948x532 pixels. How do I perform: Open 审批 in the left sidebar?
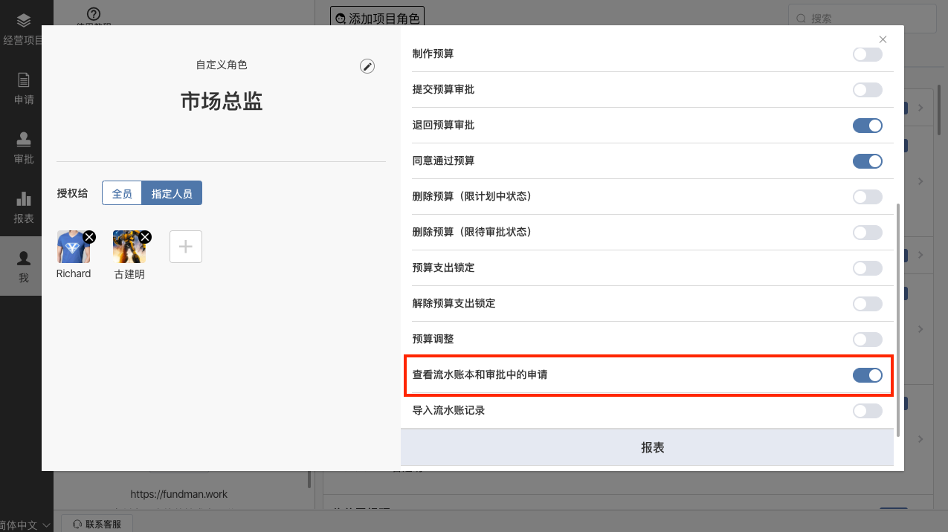(x=24, y=148)
